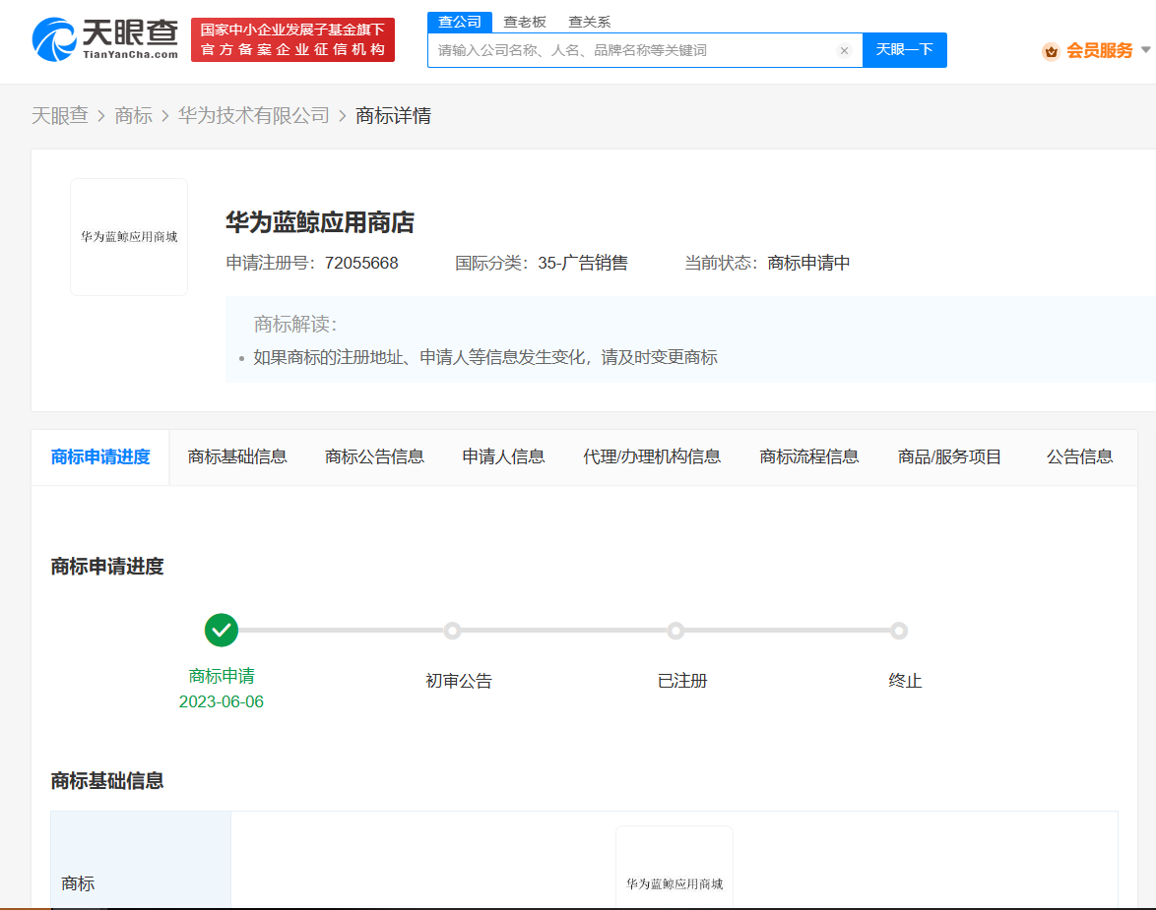The width and height of the screenshot is (1156, 910).
Task: Click the 已注册 progress step marker
Action: pyautogui.click(x=675, y=631)
